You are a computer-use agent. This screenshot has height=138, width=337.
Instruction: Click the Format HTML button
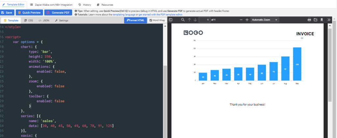135,20
